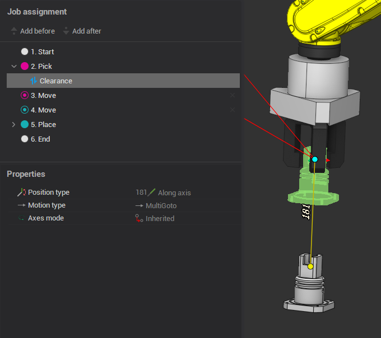The width and height of the screenshot is (381, 338).
Task: Collapse the 2. Pick step
Action: coord(14,67)
